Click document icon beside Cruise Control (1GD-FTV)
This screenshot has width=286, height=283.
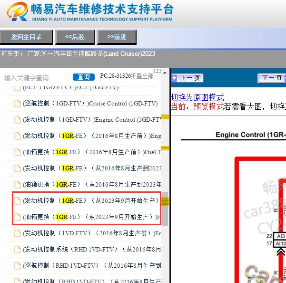point(18,104)
